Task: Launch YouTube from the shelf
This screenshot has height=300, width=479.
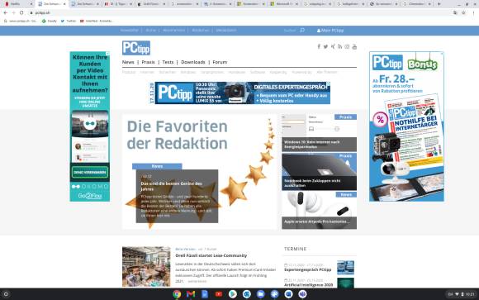Action: point(219,294)
